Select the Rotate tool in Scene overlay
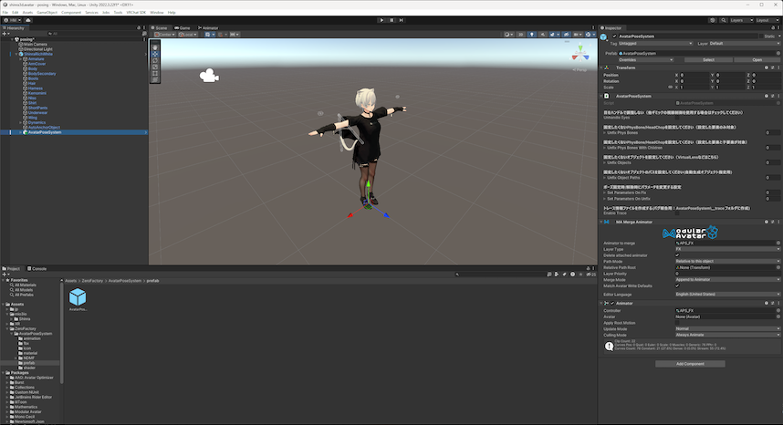The width and height of the screenshot is (783, 425). click(155, 59)
